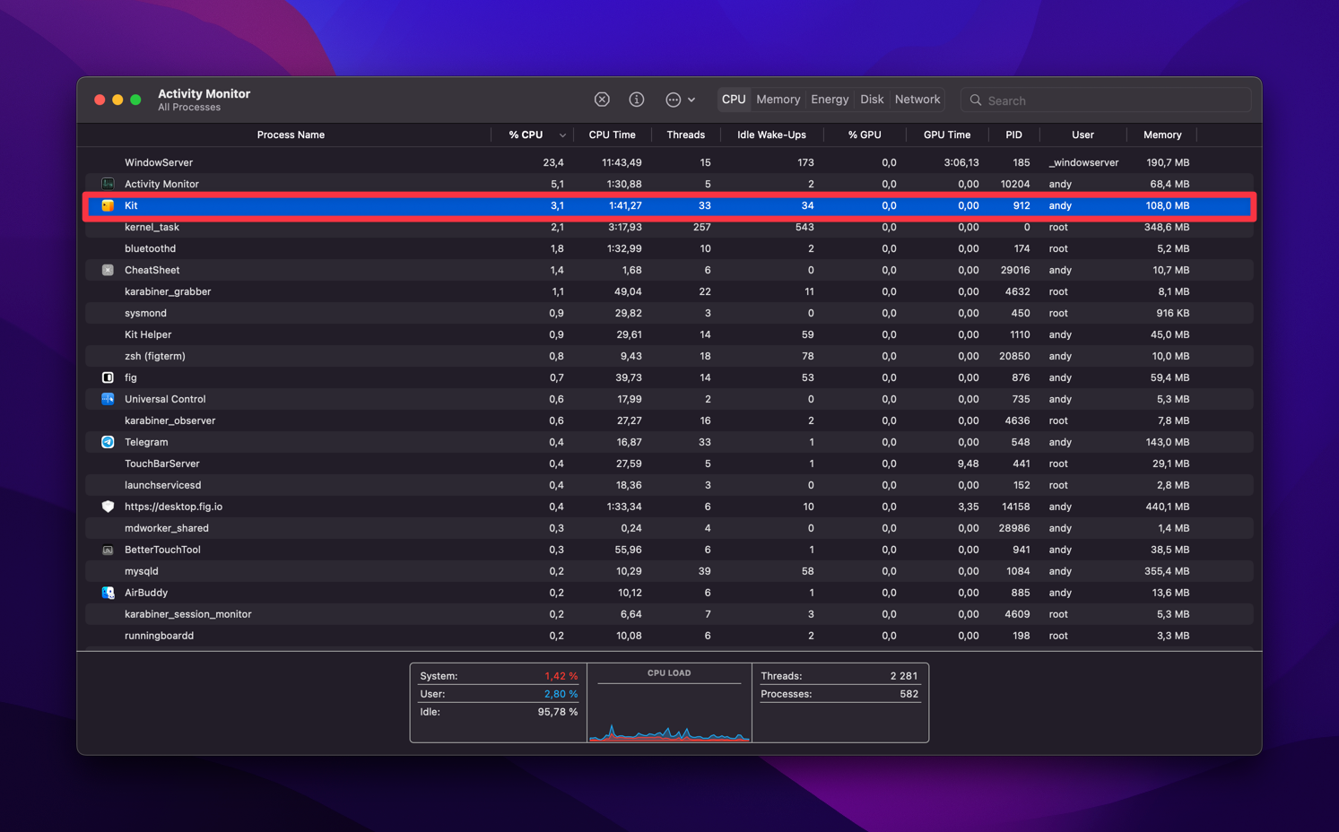This screenshot has width=1339, height=832.
Task: Click the PID 10204 cell
Action: [x=1014, y=184]
